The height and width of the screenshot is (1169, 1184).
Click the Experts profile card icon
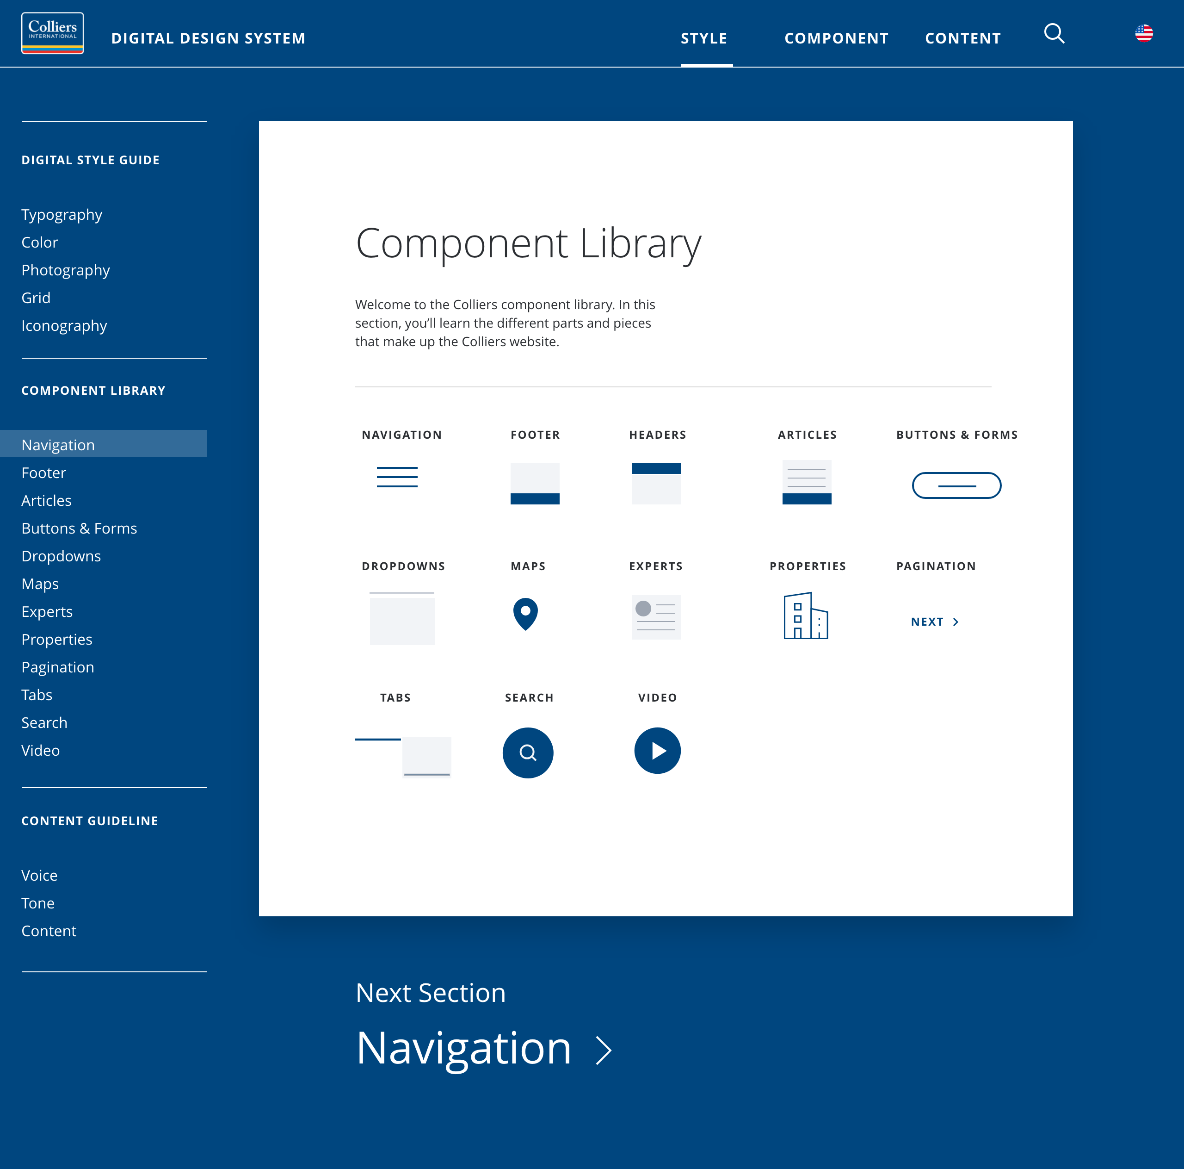tap(656, 617)
